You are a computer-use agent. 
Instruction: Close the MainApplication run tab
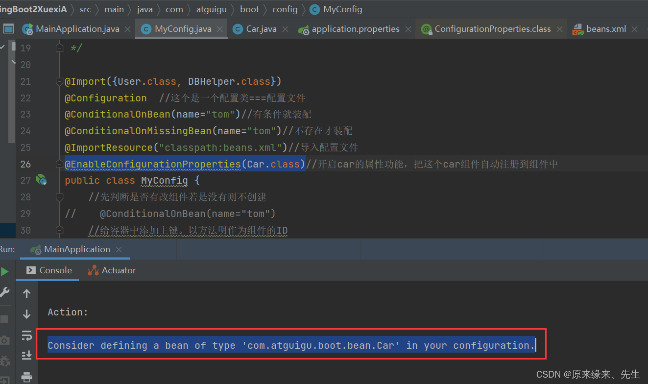pyautogui.click(x=119, y=250)
